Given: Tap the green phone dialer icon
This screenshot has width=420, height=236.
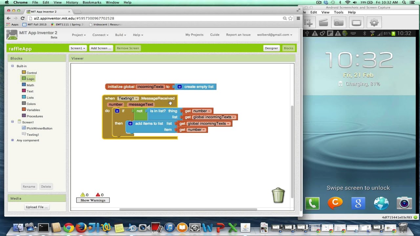Looking at the screenshot, I should point(312,203).
